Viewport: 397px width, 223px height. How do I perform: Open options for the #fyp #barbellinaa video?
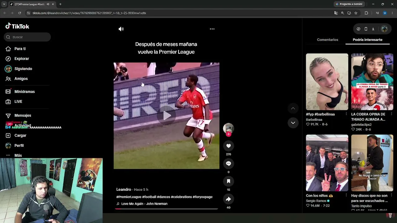click(x=346, y=114)
